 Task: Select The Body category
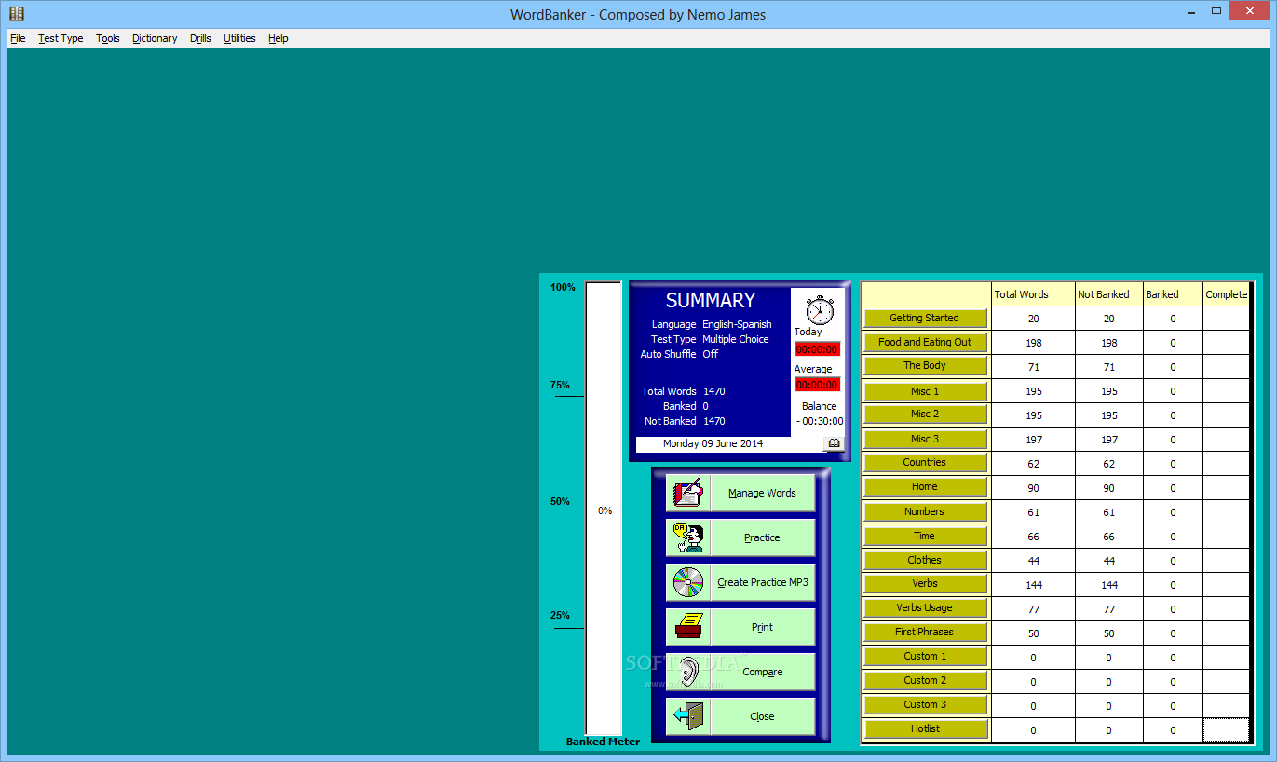point(925,366)
